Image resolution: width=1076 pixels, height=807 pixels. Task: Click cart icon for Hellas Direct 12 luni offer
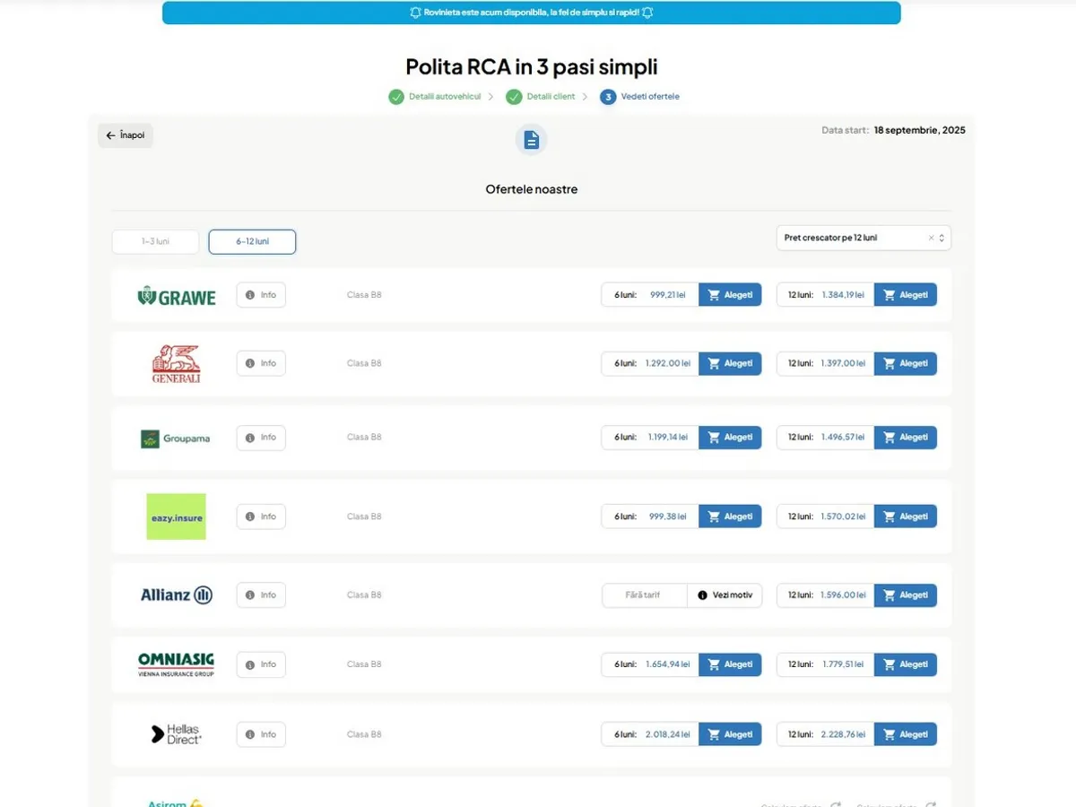(889, 734)
